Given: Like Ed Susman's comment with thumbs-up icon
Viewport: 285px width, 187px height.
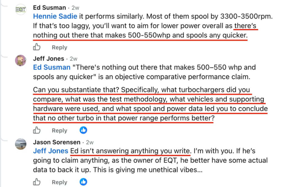Looking at the screenshot, I should [x=37, y=47].
